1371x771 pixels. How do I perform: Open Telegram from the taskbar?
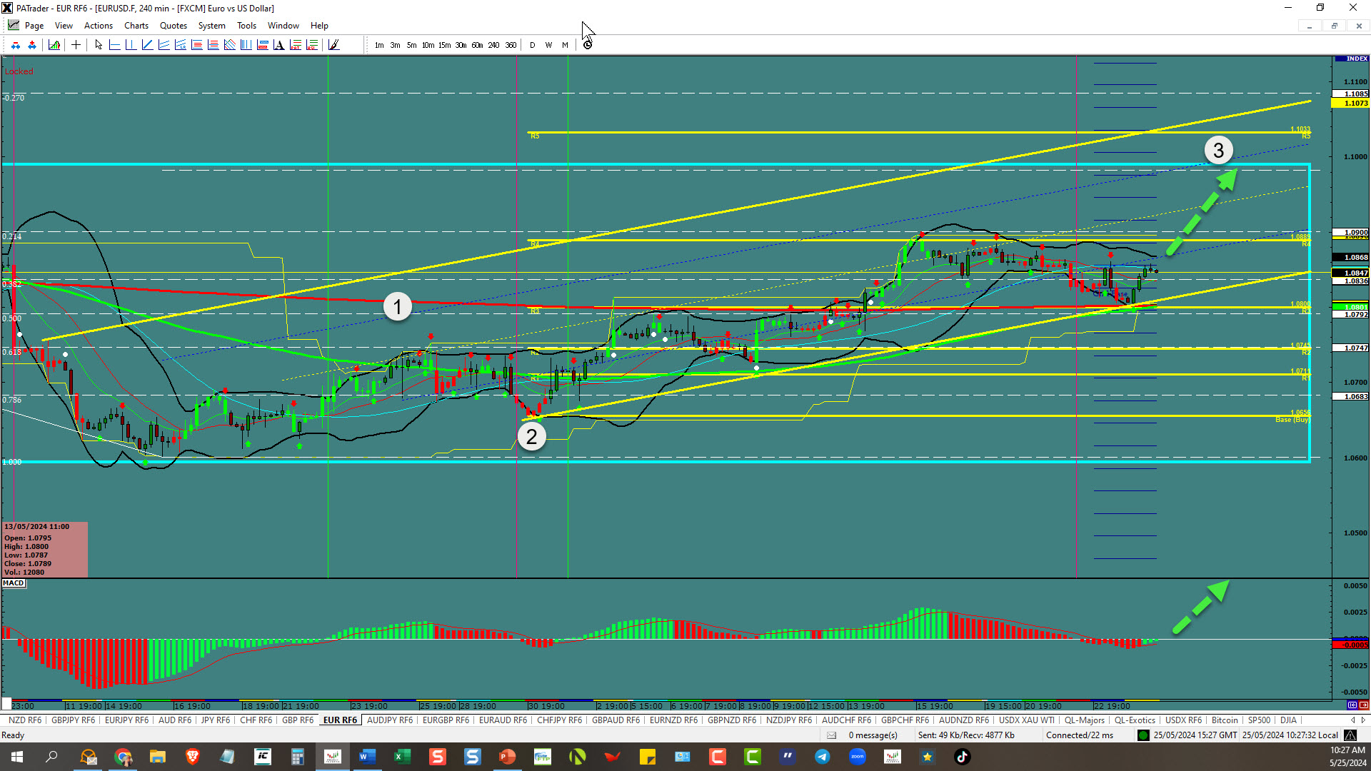point(823,757)
